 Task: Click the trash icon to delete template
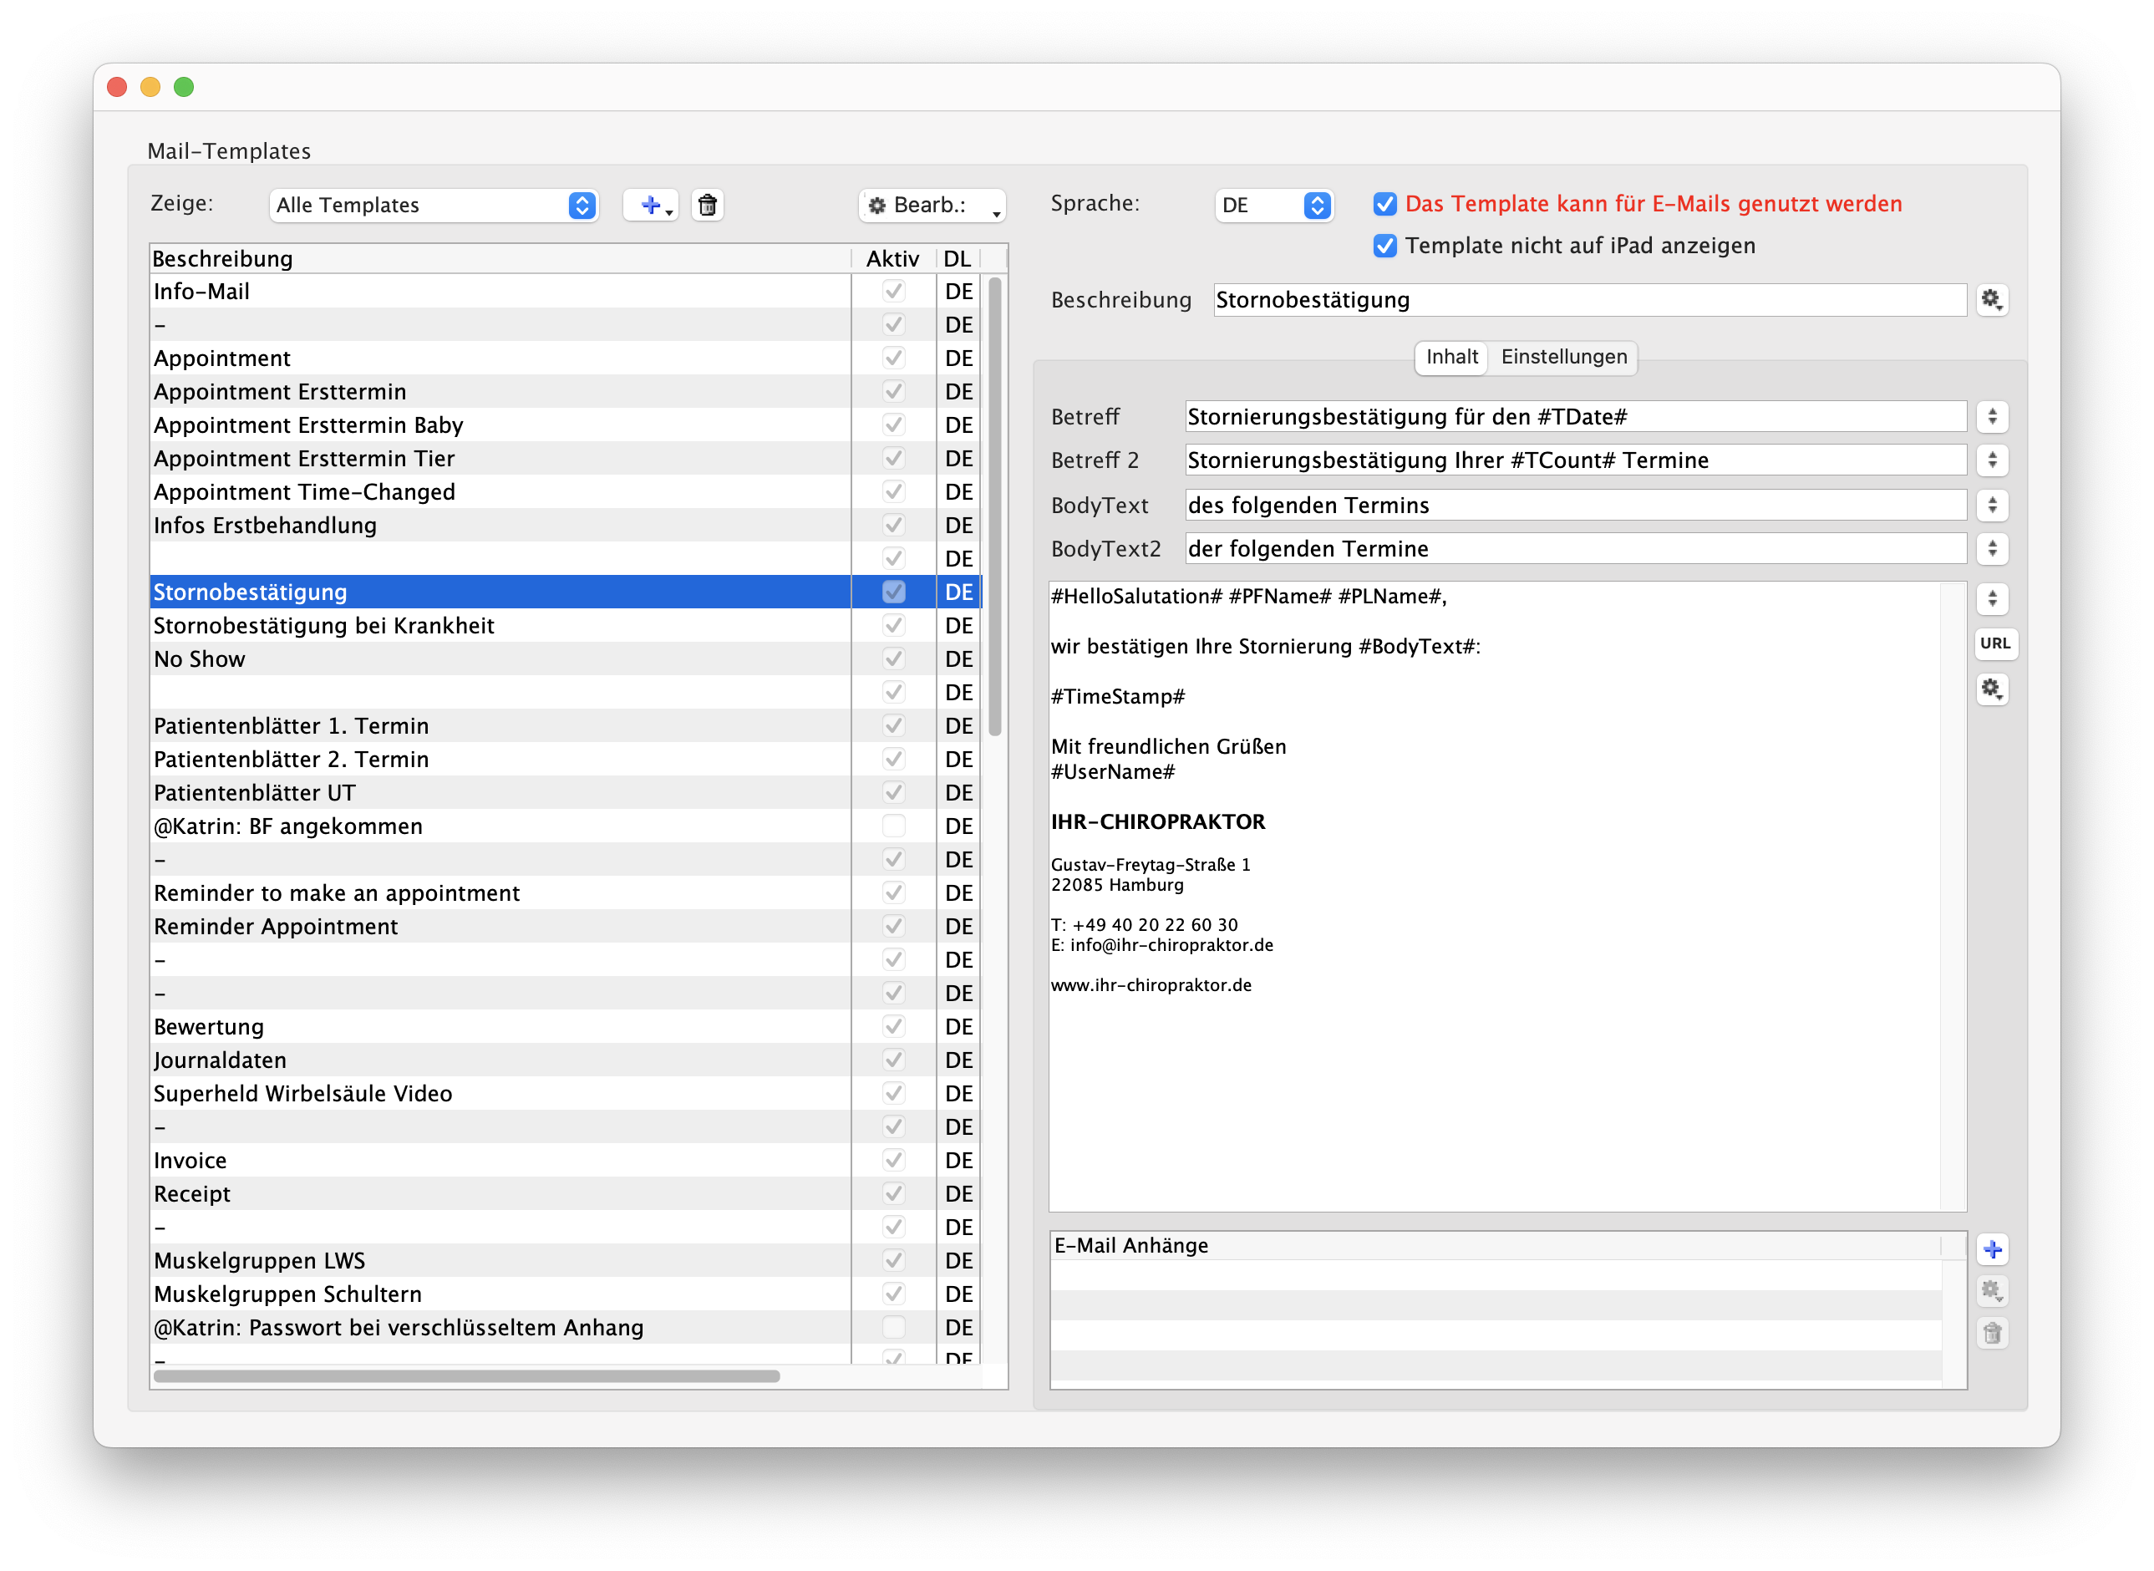707,206
